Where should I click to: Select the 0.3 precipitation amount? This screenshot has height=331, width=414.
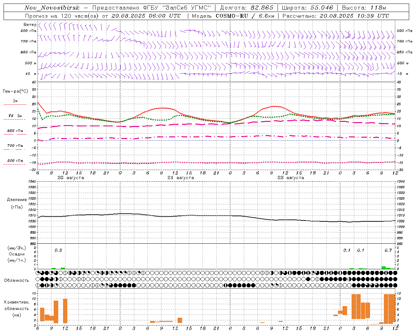(58, 251)
